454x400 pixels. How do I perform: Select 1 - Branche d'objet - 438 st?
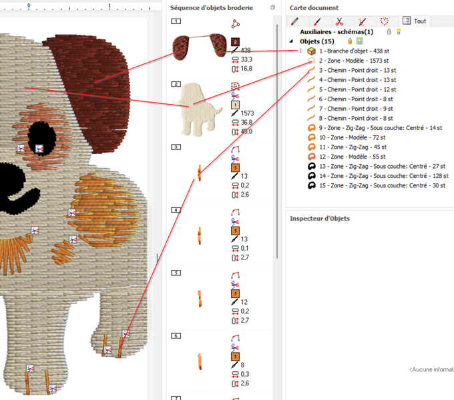tap(354, 51)
